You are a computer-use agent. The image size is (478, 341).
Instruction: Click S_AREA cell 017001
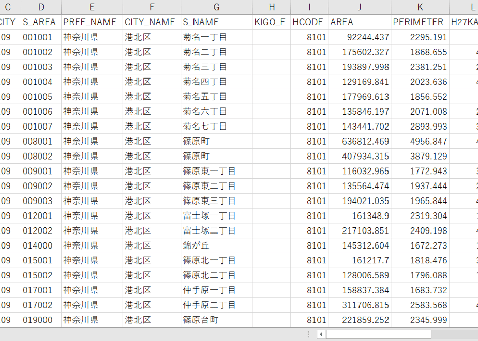click(41, 290)
